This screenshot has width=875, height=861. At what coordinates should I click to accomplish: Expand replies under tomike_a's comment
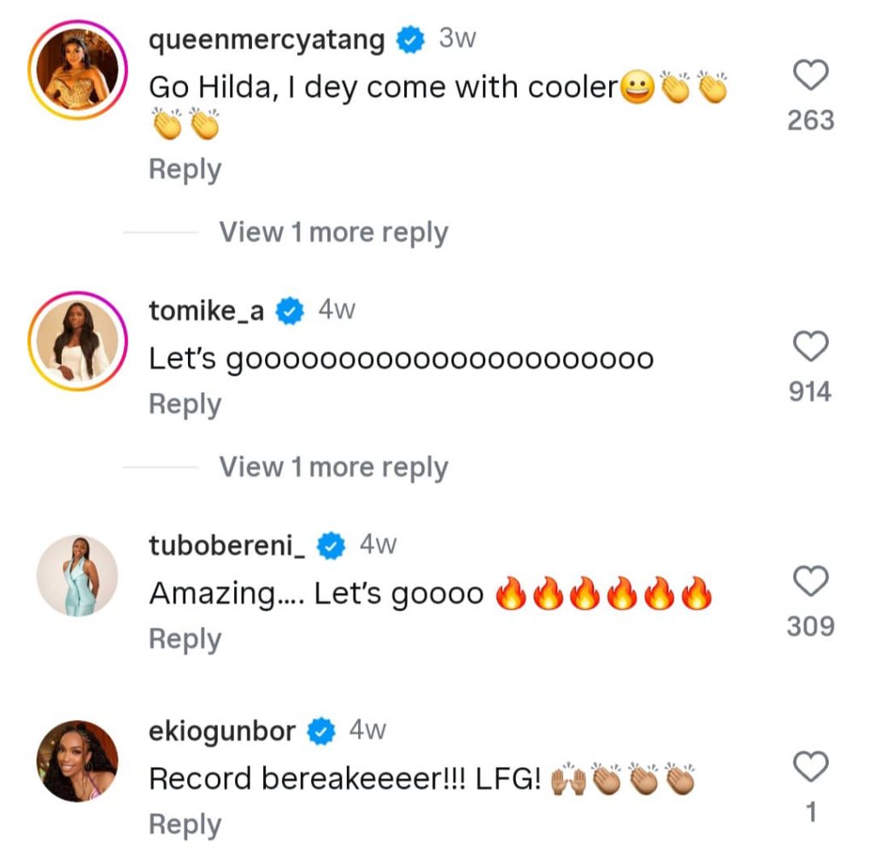[x=333, y=467]
